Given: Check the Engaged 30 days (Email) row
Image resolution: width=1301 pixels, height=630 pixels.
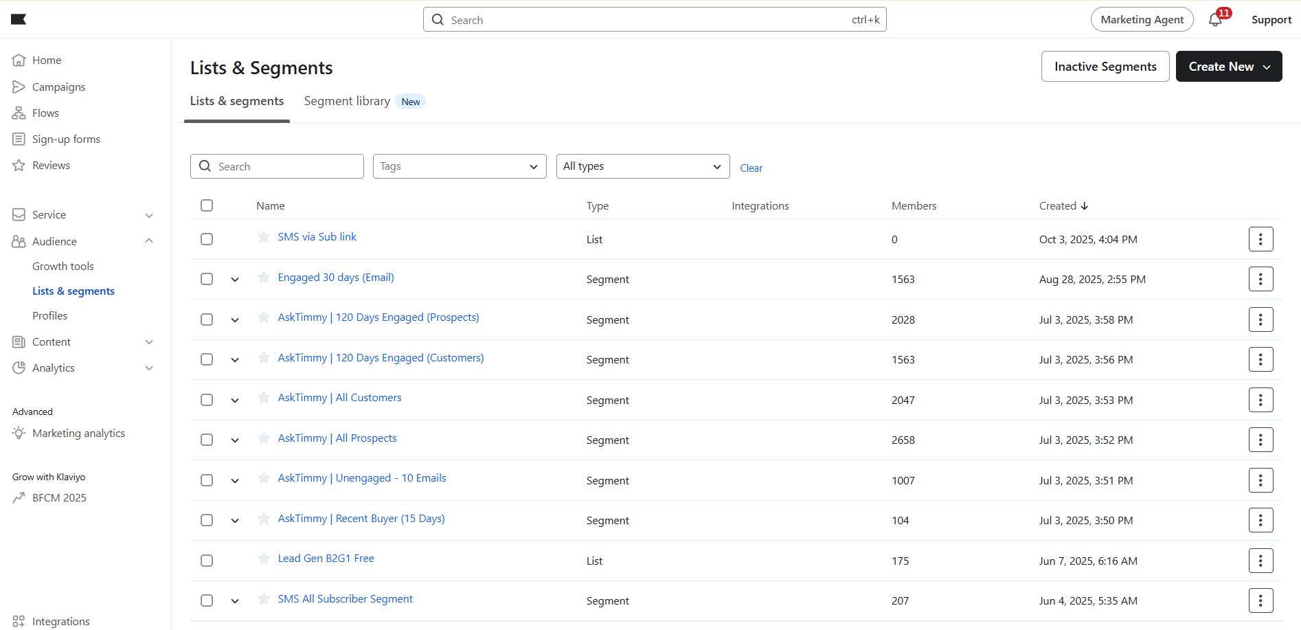Looking at the screenshot, I should (x=207, y=279).
